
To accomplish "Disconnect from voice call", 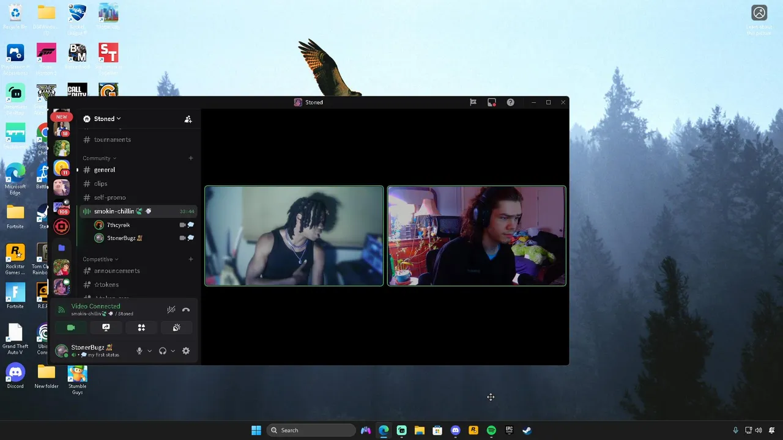I will click(186, 310).
